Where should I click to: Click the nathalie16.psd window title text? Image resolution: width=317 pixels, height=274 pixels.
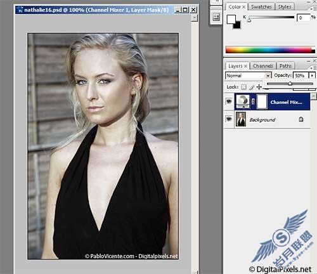point(96,10)
